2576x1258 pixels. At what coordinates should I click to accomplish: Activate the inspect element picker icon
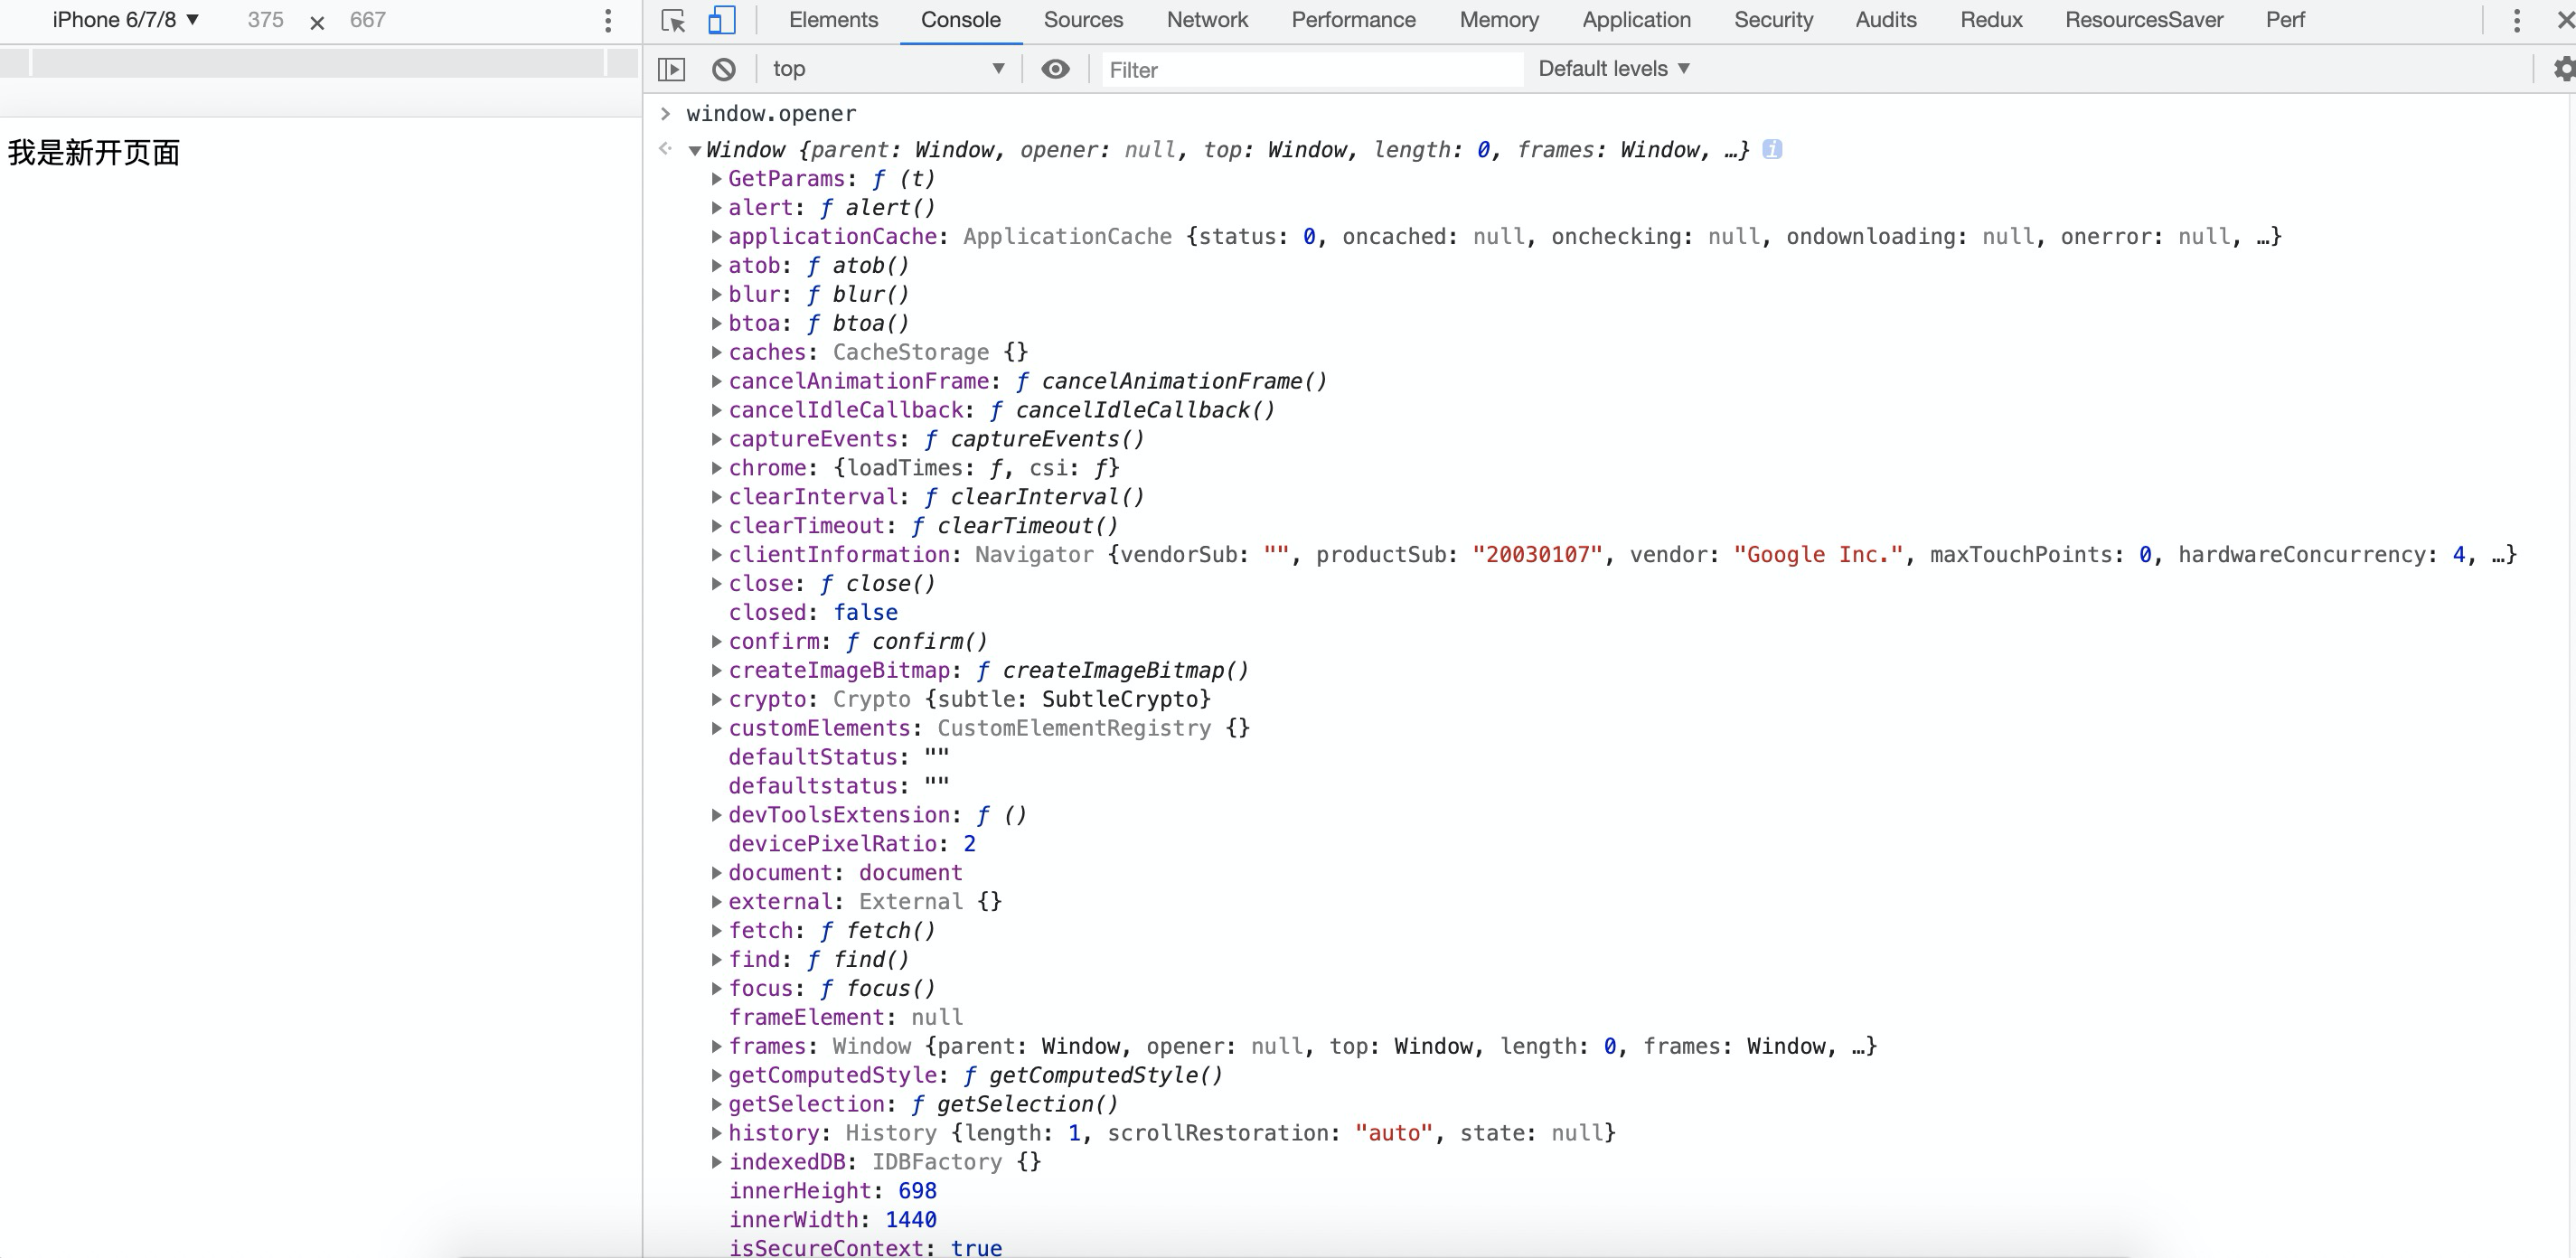tap(673, 20)
